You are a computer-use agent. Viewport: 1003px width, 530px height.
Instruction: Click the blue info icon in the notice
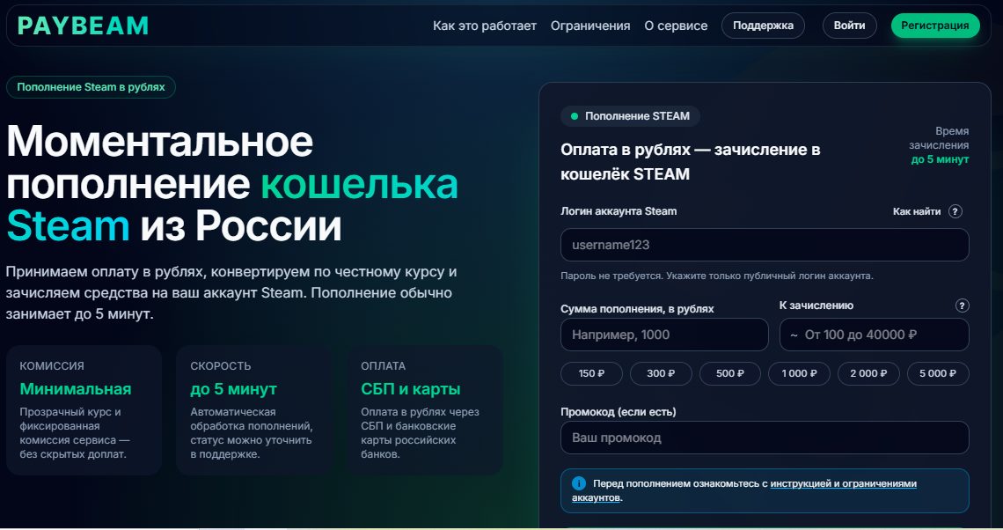(x=578, y=483)
